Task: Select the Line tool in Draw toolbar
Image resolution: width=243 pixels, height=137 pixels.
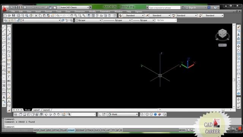Action: [4, 27]
